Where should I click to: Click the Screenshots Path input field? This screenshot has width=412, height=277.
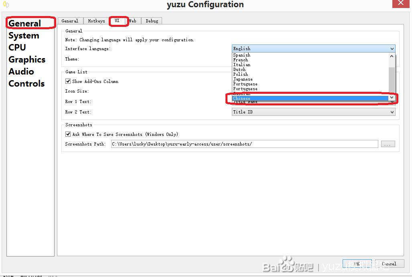tap(245, 144)
